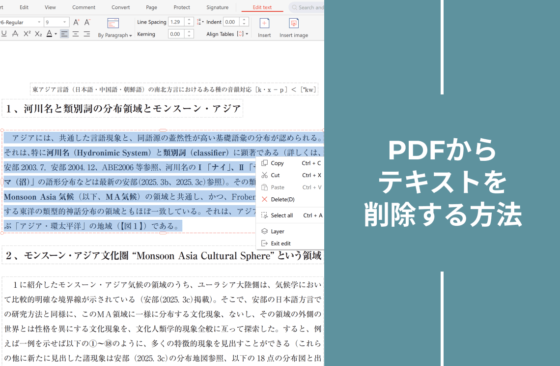This screenshot has width=560, height=366.
Task: Open the font size dropdown
Action: [65, 22]
